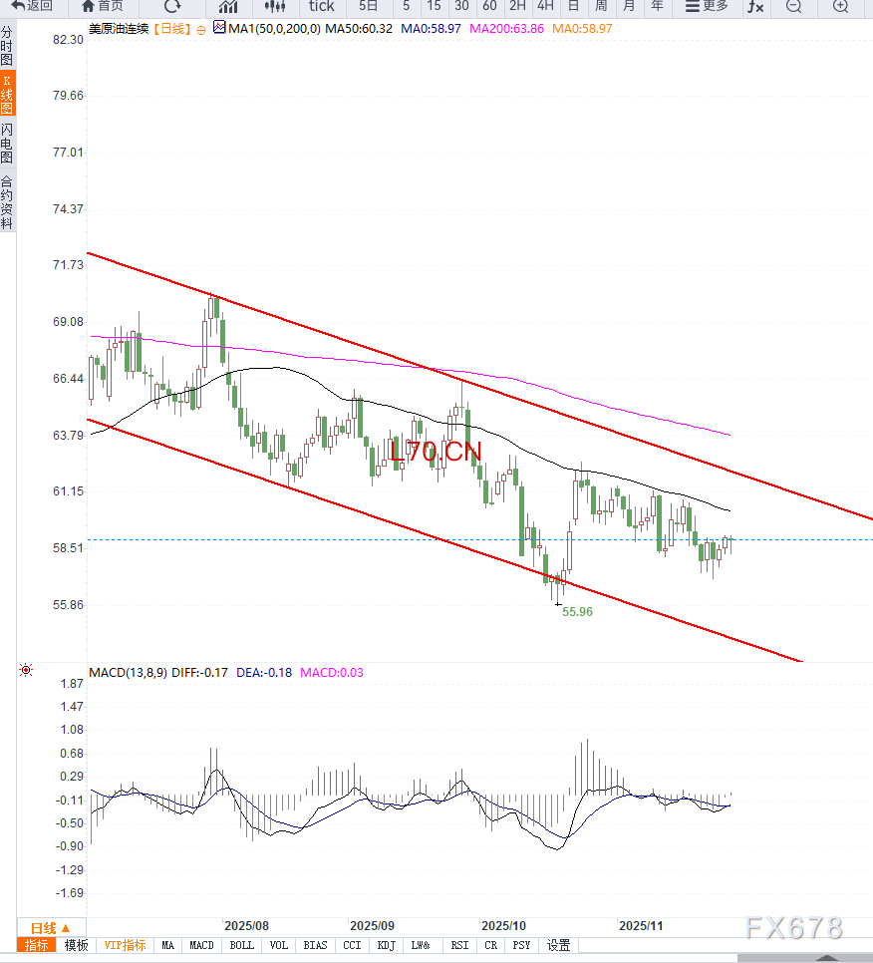873x963 pixels.
Task: Open indicator 设置 button
Action: [559, 945]
